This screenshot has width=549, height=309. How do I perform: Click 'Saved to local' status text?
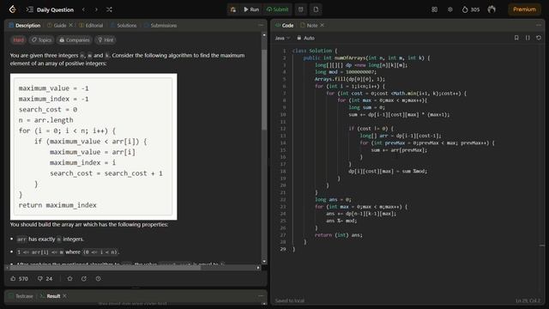click(290, 300)
